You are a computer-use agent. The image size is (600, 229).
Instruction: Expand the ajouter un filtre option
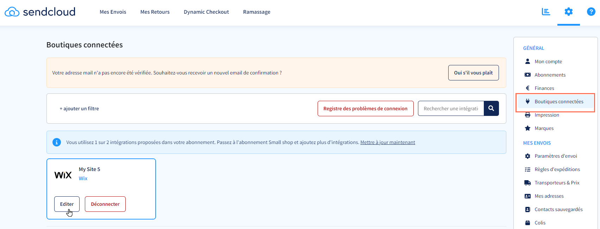pyautogui.click(x=79, y=109)
